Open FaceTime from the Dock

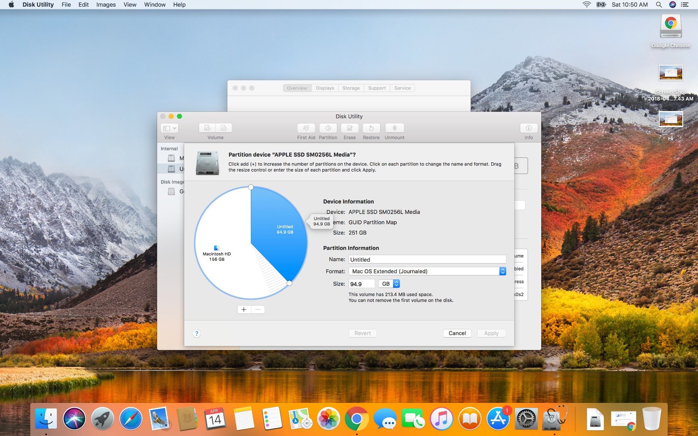[x=413, y=418]
